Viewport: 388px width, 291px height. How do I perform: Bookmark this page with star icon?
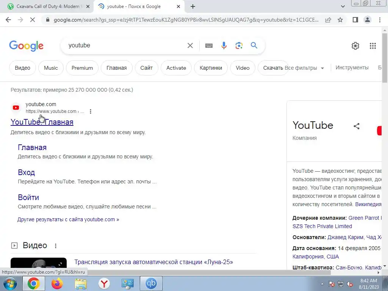pos(340,20)
